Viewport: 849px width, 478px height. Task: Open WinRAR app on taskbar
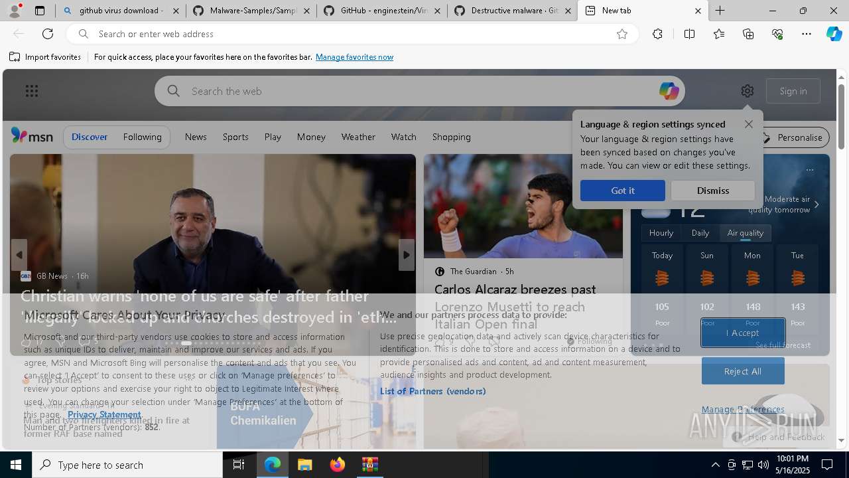click(369, 465)
